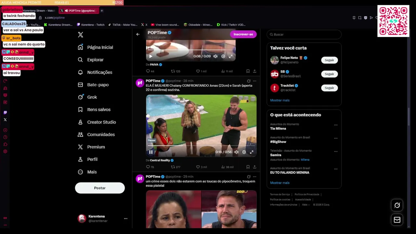
Task: Follow Felipe Neto
Action: click(x=329, y=60)
